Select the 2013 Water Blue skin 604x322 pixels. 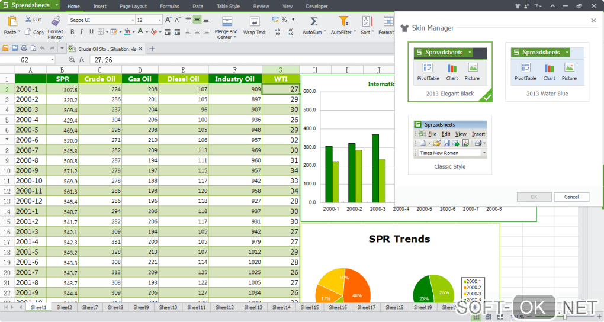[x=547, y=72]
